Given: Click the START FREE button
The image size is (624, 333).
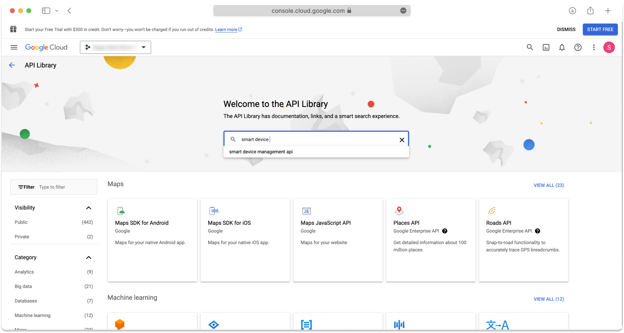Looking at the screenshot, I should 600,29.
